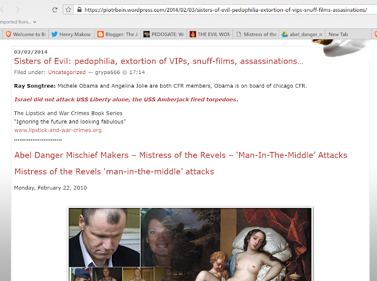This screenshot has height=281, width=377.
Task: Open the THE EVIL WOM bookmark
Action: coord(210,34)
